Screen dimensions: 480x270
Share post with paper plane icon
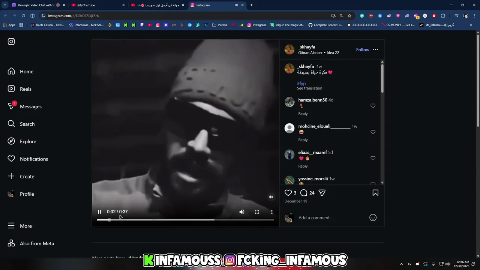click(x=322, y=193)
